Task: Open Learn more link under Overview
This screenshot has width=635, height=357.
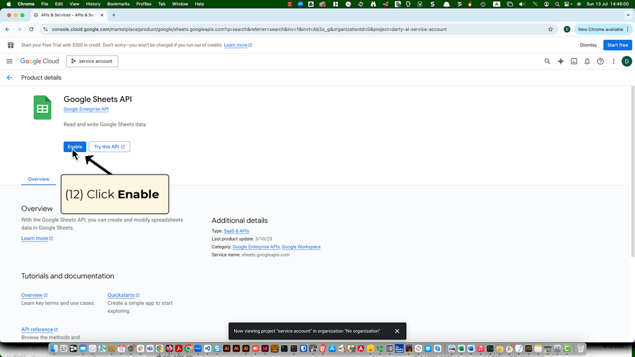Action: pos(37,239)
